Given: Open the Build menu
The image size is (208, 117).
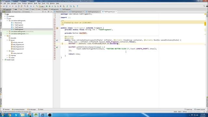Looking at the screenshot, I should coord(35,3).
